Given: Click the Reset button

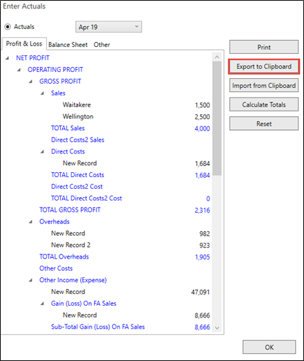Looking at the screenshot, I should click(x=264, y=124).
